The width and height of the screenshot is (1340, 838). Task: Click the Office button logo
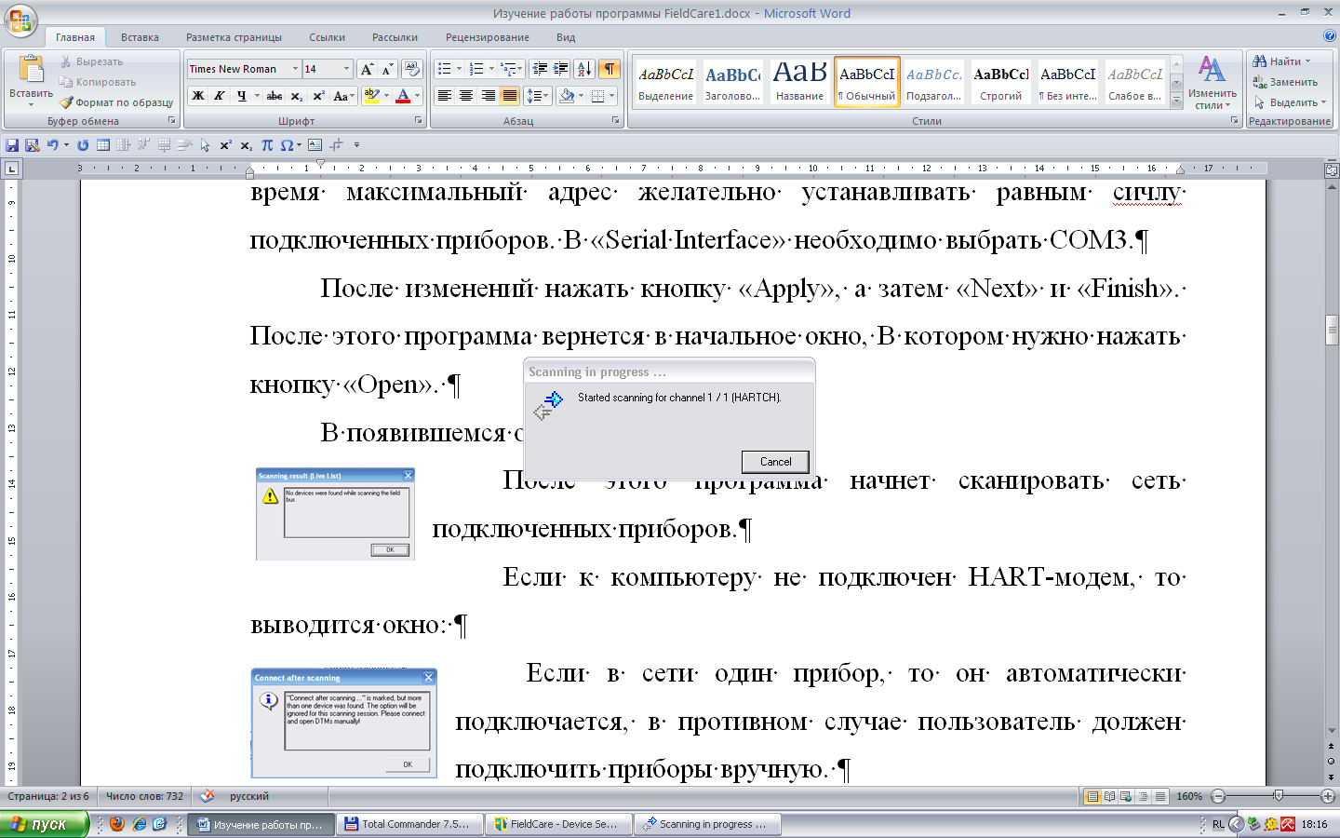click(20, 20)
